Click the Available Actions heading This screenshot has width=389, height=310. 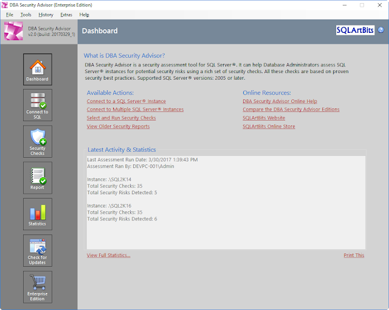click(110, 93)
